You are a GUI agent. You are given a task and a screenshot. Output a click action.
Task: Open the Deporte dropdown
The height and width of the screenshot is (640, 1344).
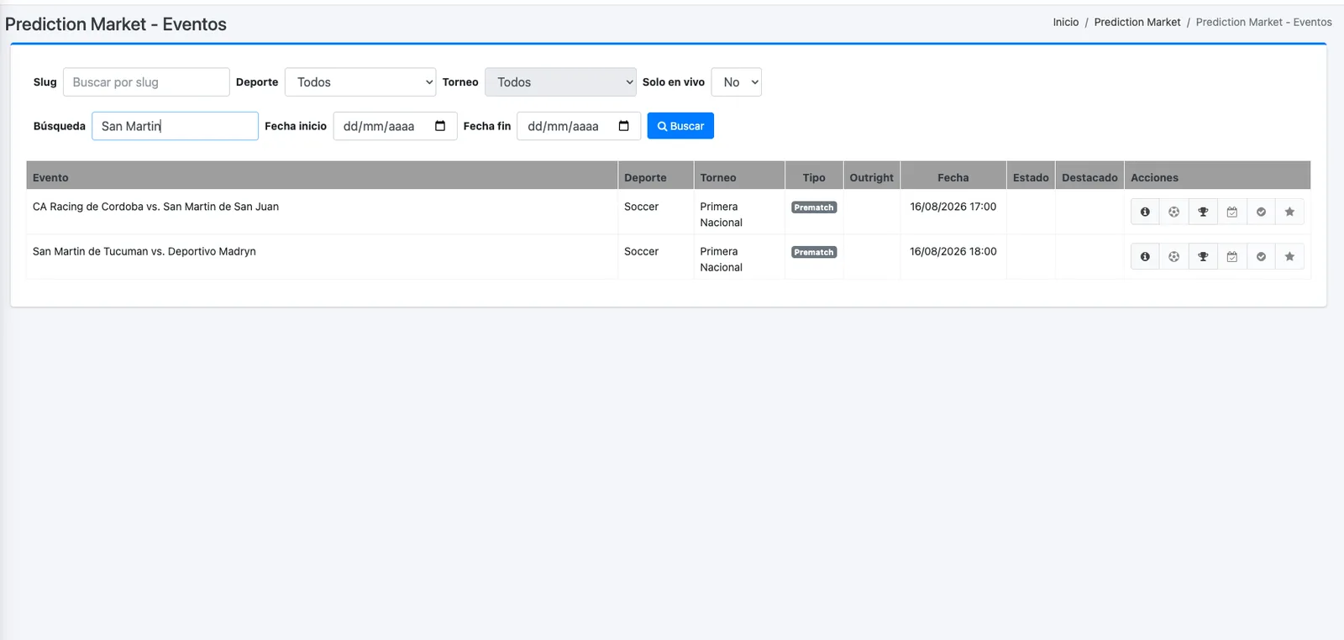360,82
